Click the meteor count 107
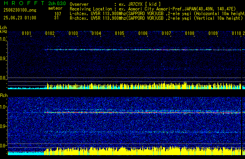245x159 pixels. click(x=58, y=14)
